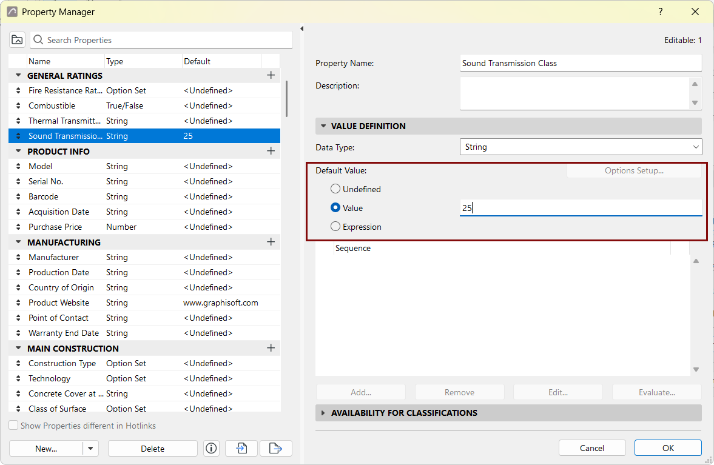Screen dimensions: 714x465
Task: Expand AVAILABILITY FOR CLASSIFICATIONS section
Action: click(x=323, y=413)
